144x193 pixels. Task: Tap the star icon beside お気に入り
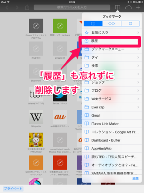point(87,33)
